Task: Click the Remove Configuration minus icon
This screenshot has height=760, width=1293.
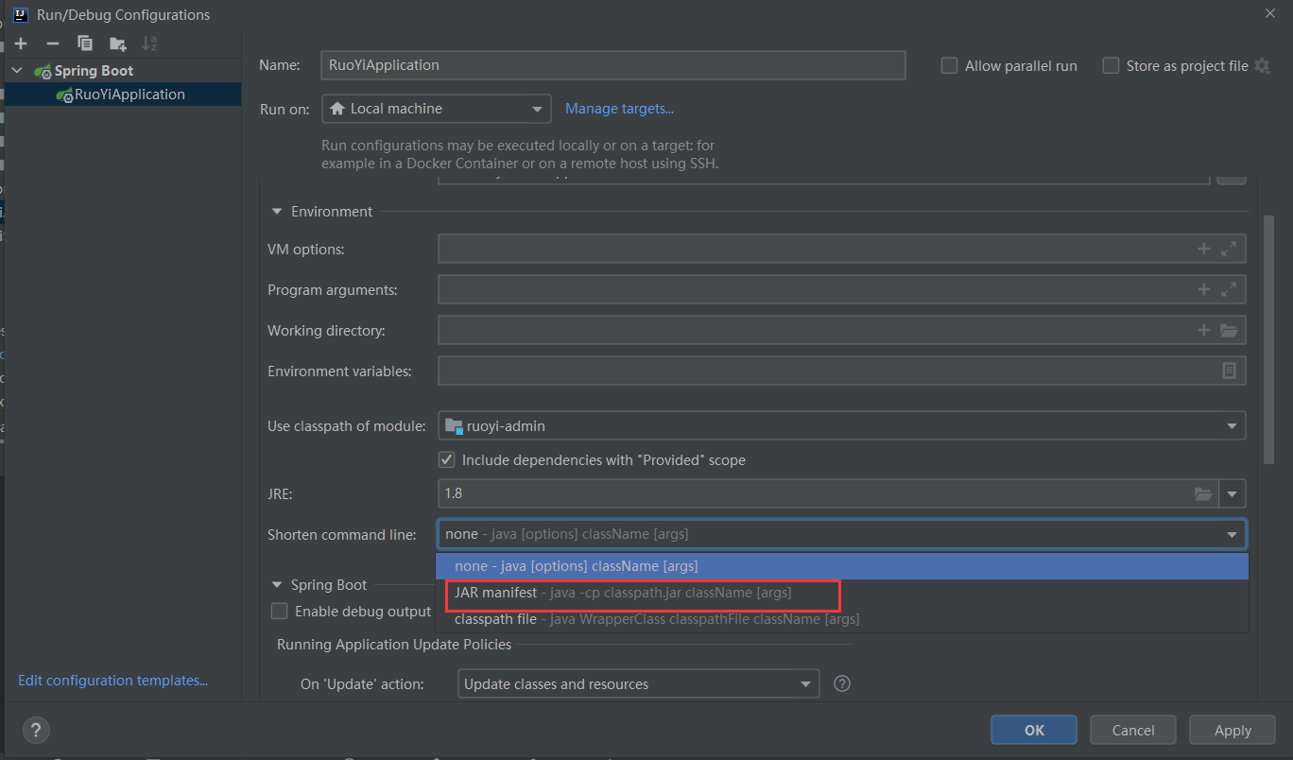Action: (53, 43)
